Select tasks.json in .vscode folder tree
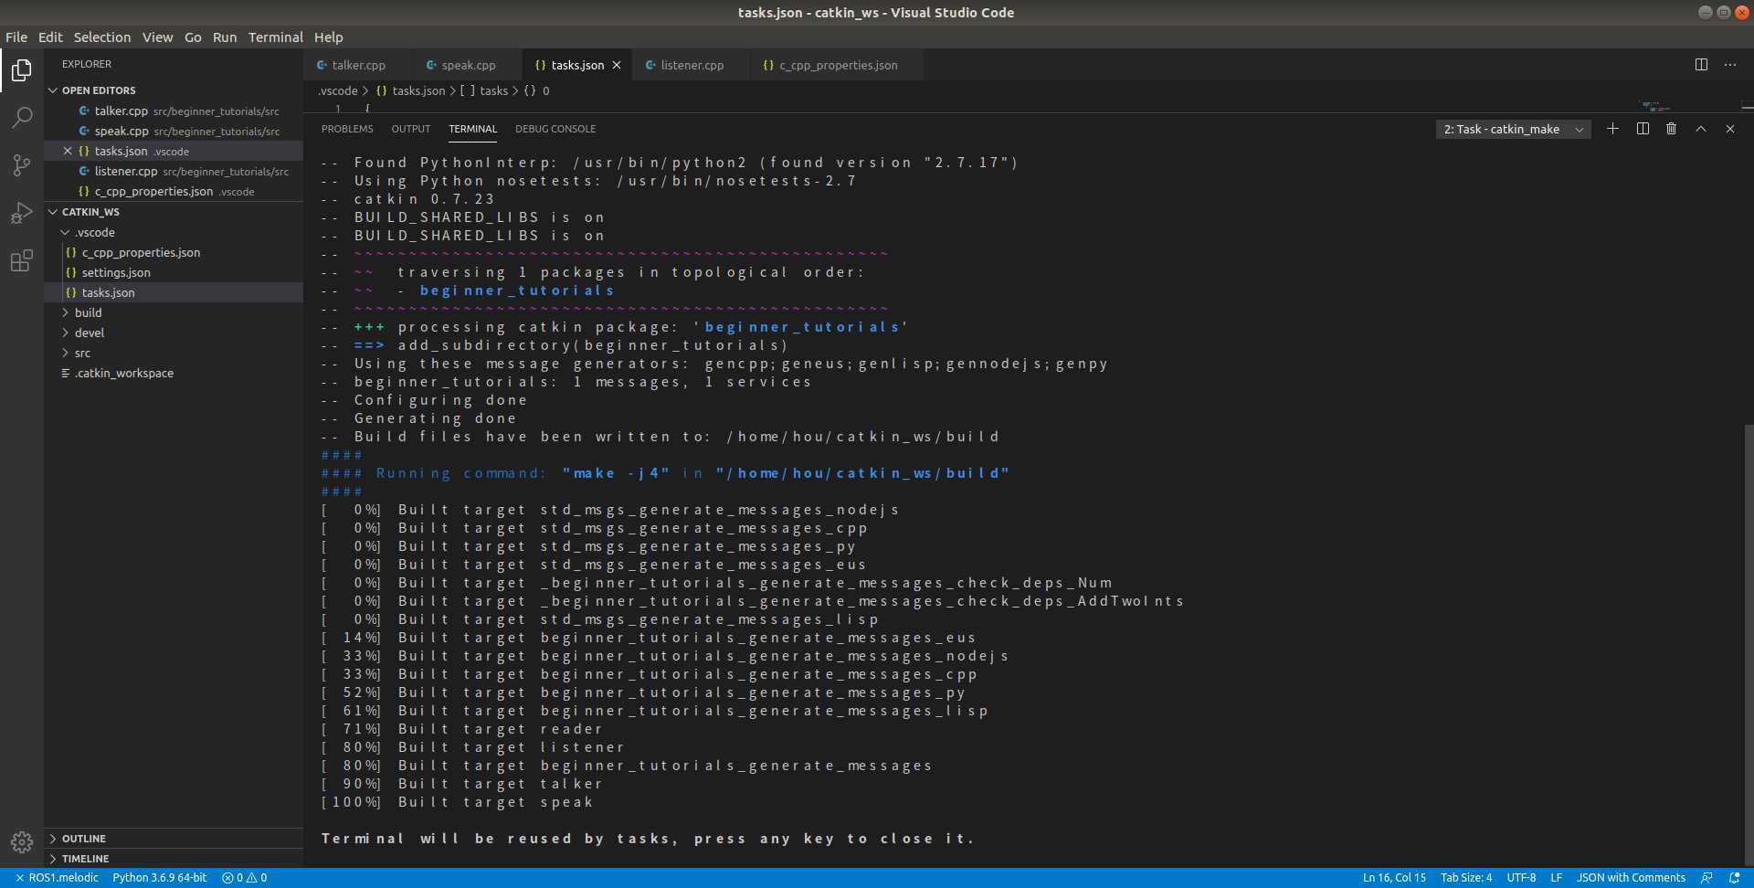The width and height of the screenshot is (1754, 888). click(174, 292)
